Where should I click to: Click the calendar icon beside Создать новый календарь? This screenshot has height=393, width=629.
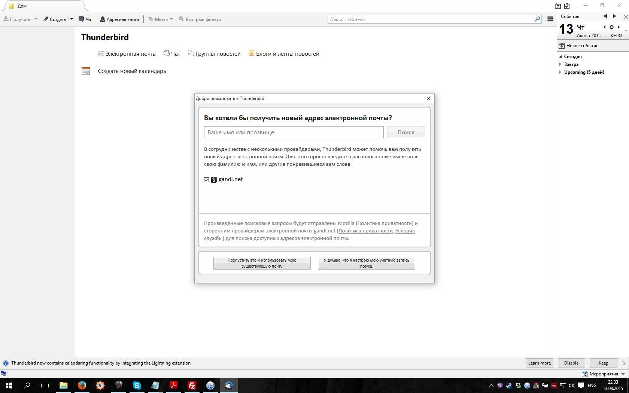point(86,71)
